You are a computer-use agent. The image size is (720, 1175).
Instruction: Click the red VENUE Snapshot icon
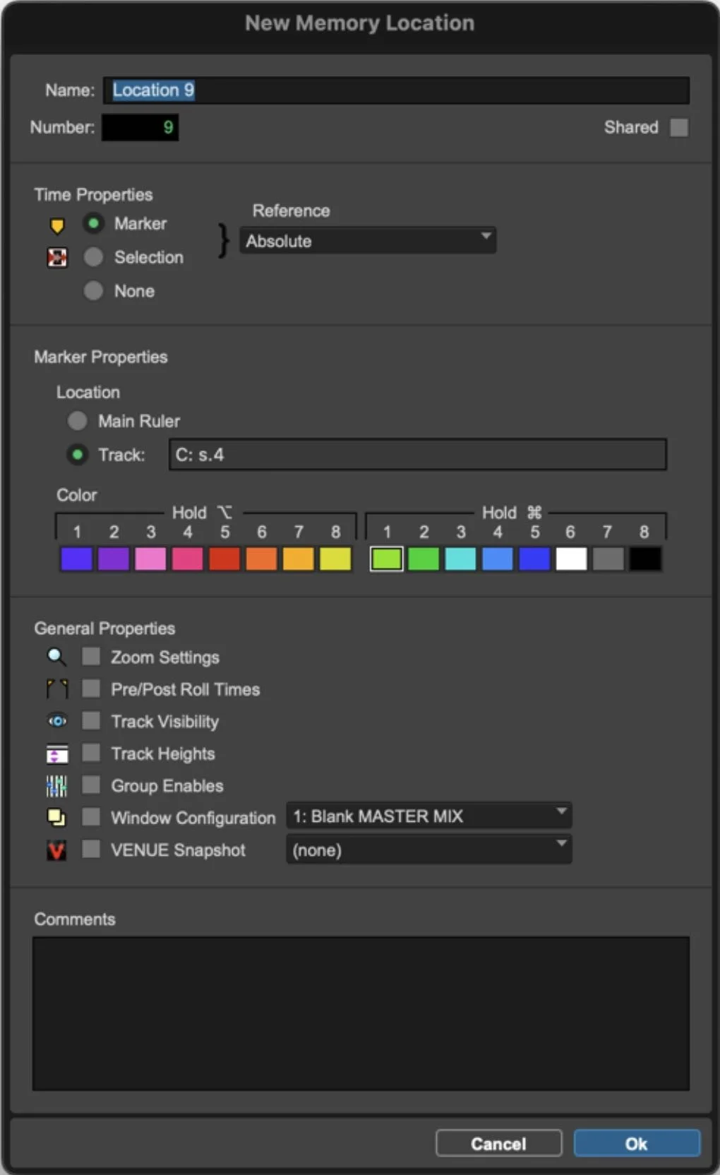(x=56, y=850)
